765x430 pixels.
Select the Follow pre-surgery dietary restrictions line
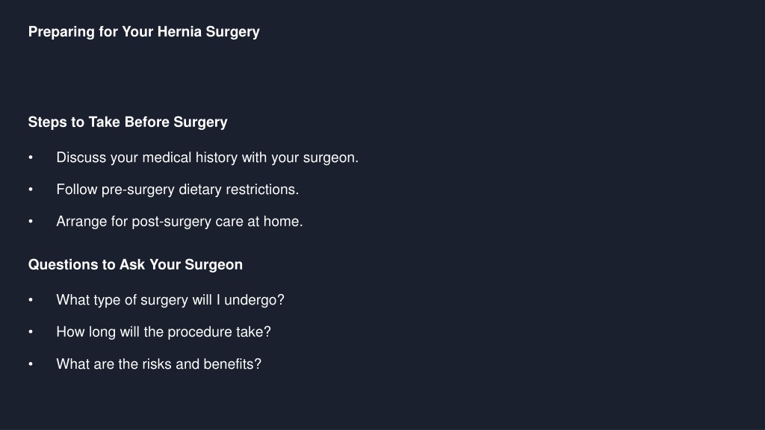point(178,190)
